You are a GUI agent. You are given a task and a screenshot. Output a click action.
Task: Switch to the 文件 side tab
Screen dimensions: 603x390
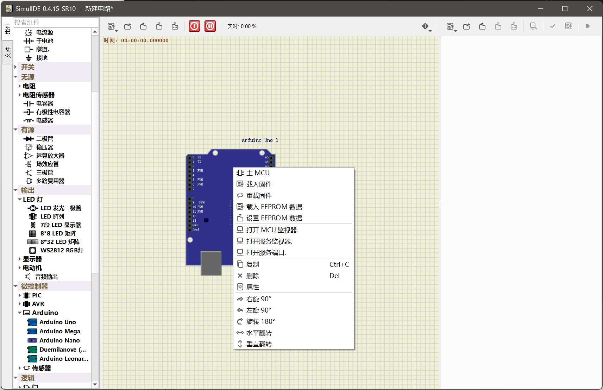pyautogui.click(x=7, y=52)
